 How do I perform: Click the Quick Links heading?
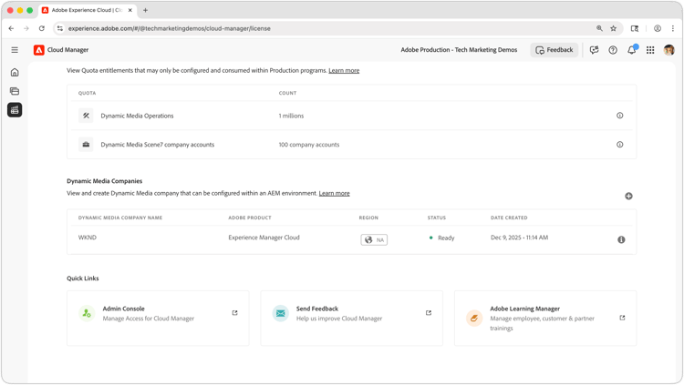point(83,279)
